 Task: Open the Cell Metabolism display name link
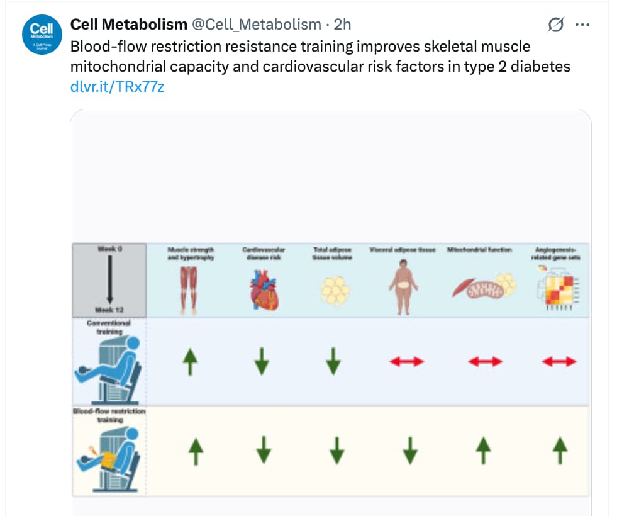tap(129, 25)
